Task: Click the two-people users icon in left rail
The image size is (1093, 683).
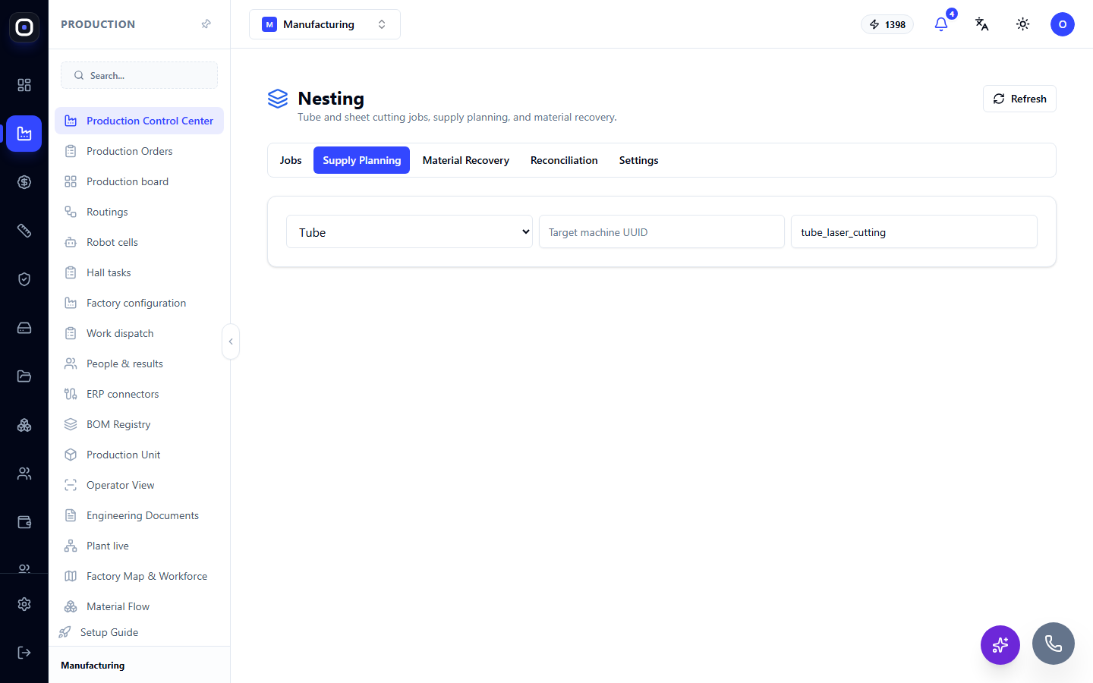Action: tap(24, 474)
